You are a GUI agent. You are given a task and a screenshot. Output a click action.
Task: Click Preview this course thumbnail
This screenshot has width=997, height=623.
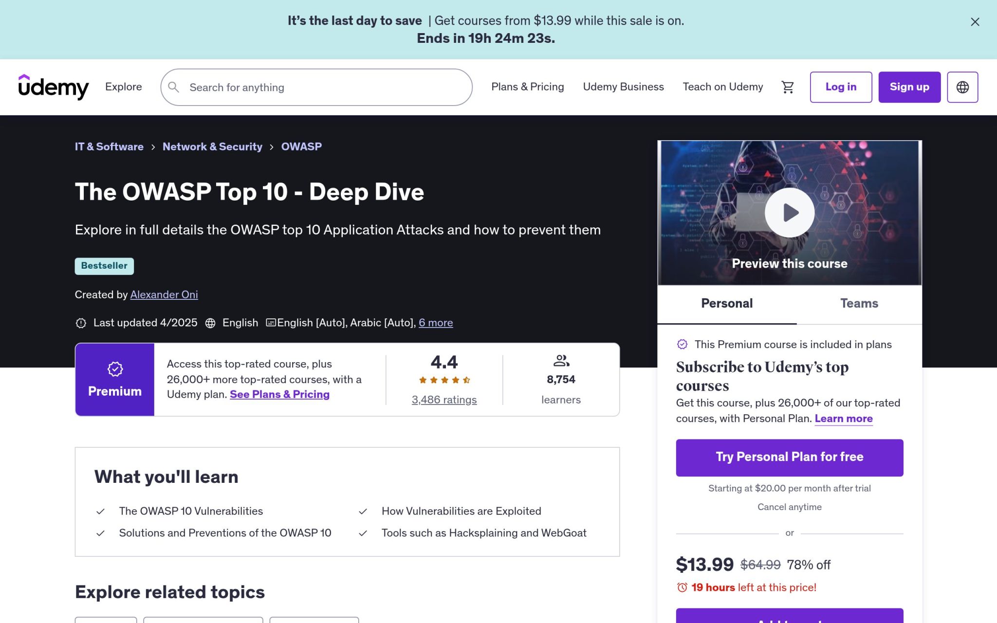[789, 213]
